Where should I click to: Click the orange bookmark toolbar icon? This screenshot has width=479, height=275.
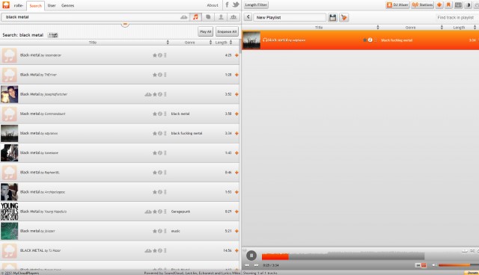pyautogui.click(x=448, y=5)
